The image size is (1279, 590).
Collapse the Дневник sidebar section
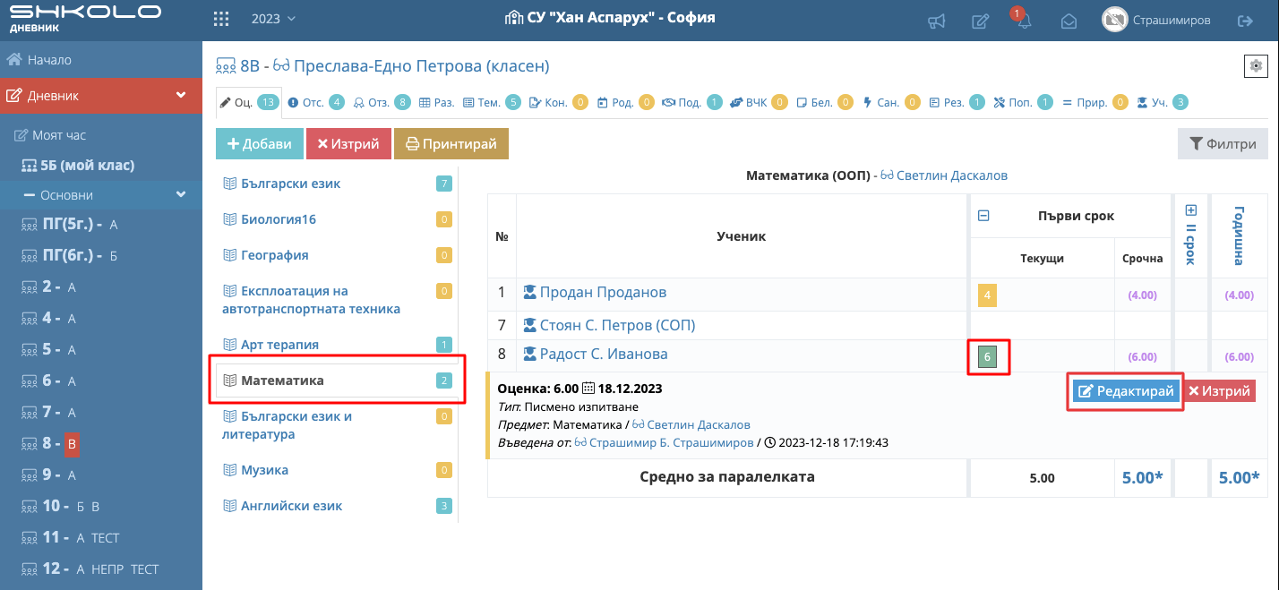181,96
